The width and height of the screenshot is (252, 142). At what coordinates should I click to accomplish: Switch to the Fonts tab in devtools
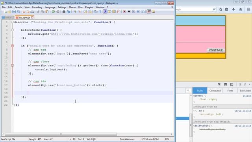[230, 91]
